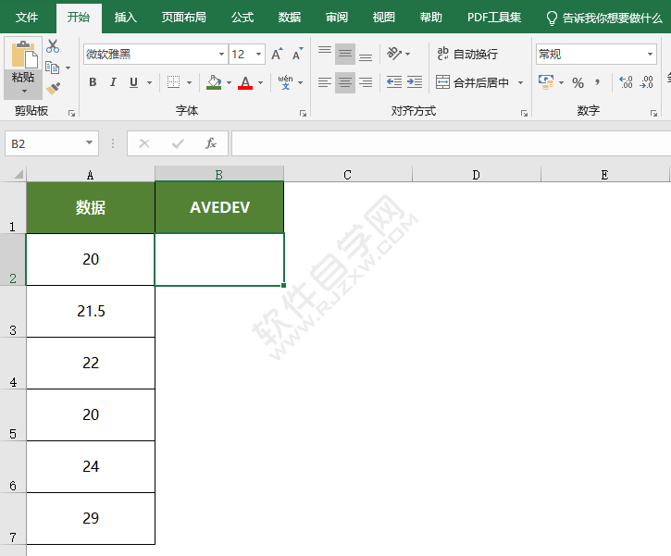Expand the paste options arrow under 粘贴

(x=23, y=91)
